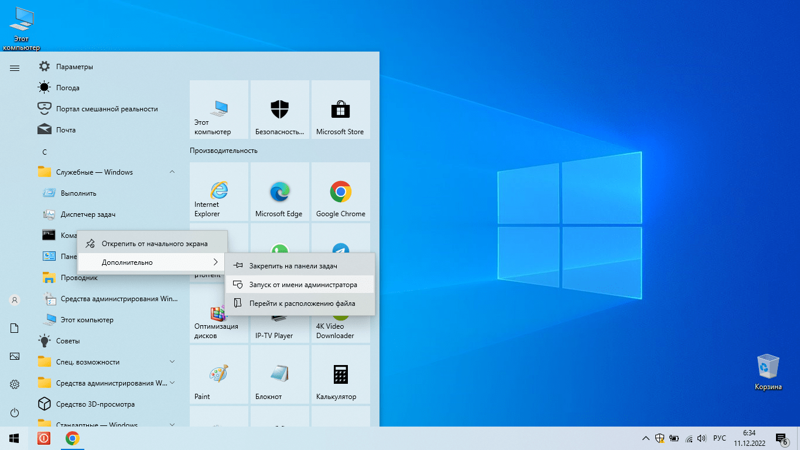Launch the Paint tile
The image size is (800, 450).
pyautogui.click(x=218, y=374)
